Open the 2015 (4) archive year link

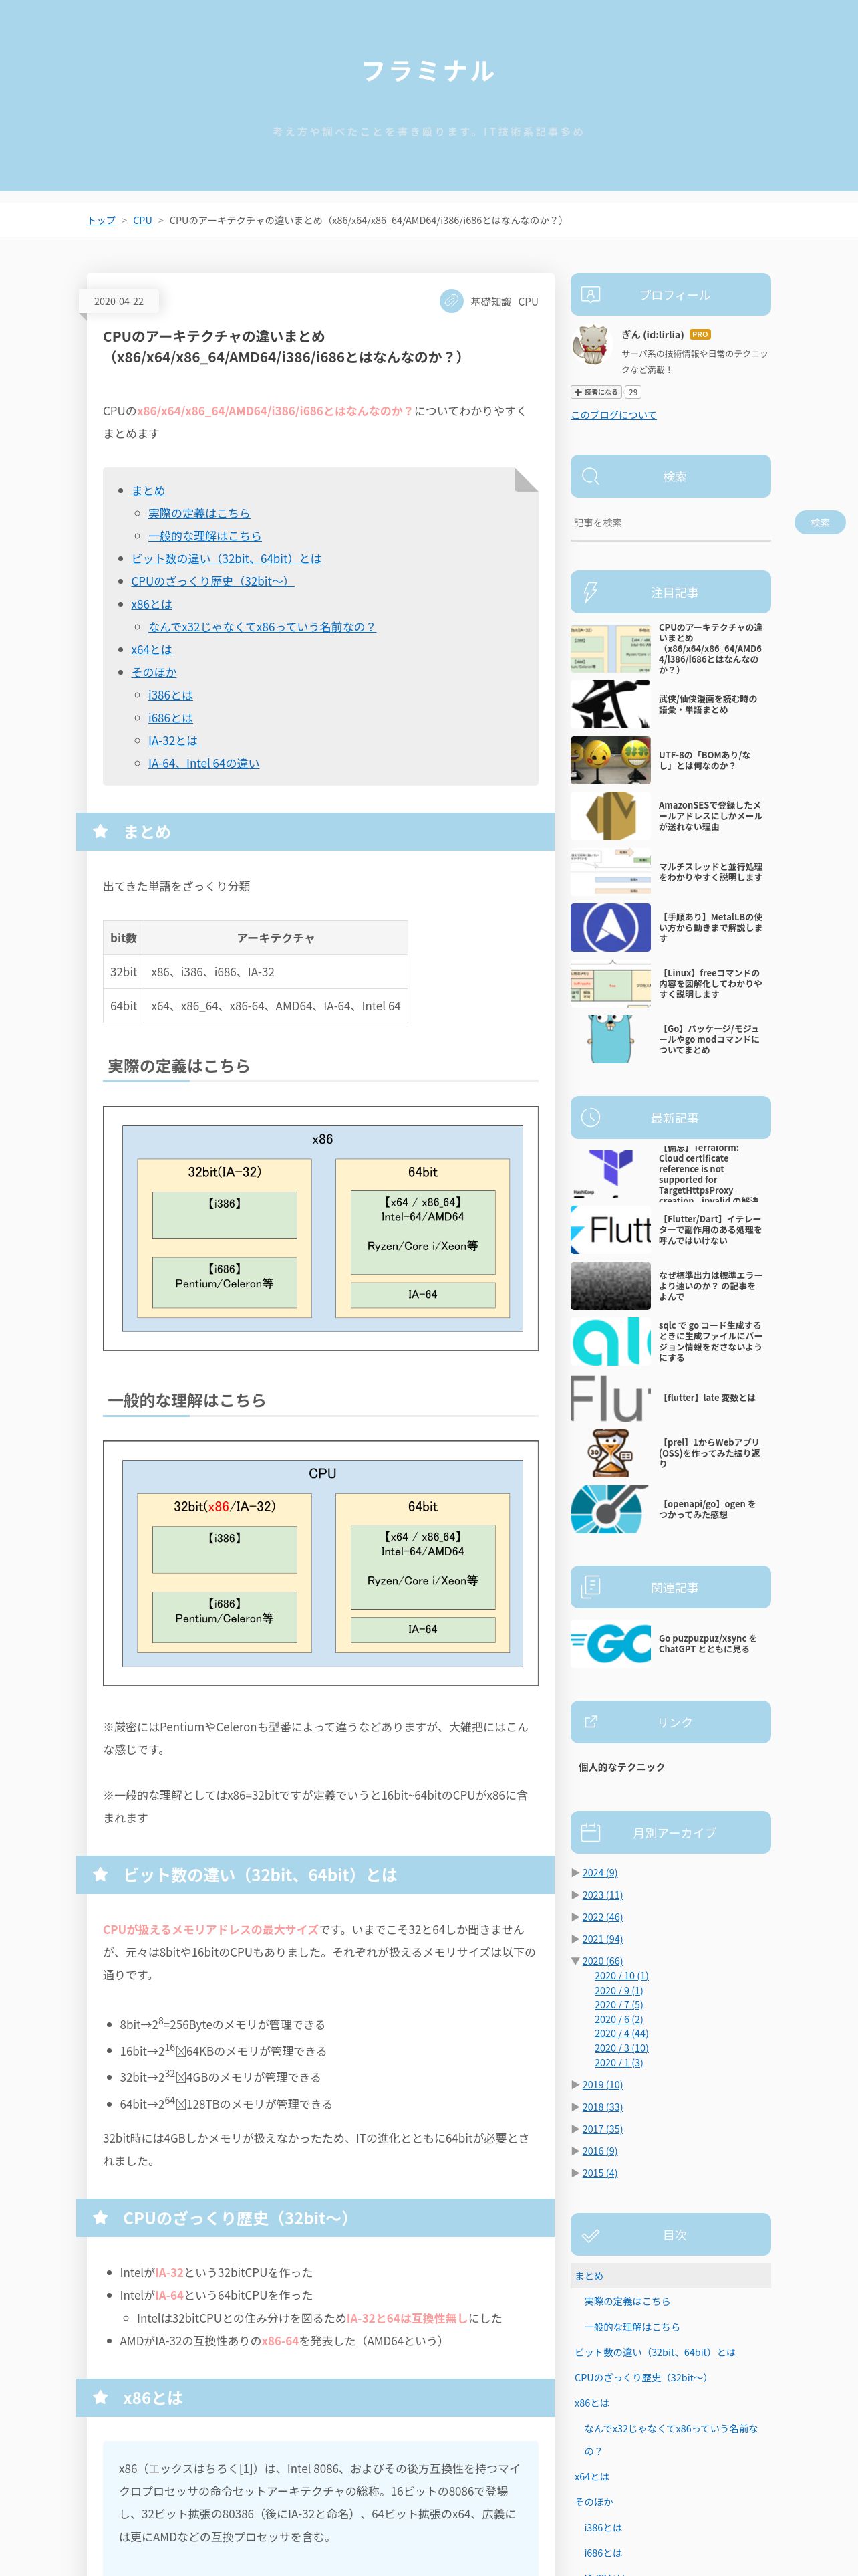pyautogui.click(x=599, y=2173)
